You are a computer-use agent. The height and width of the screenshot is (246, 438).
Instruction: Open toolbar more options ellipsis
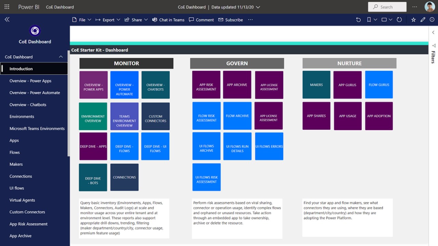[250, 20]
